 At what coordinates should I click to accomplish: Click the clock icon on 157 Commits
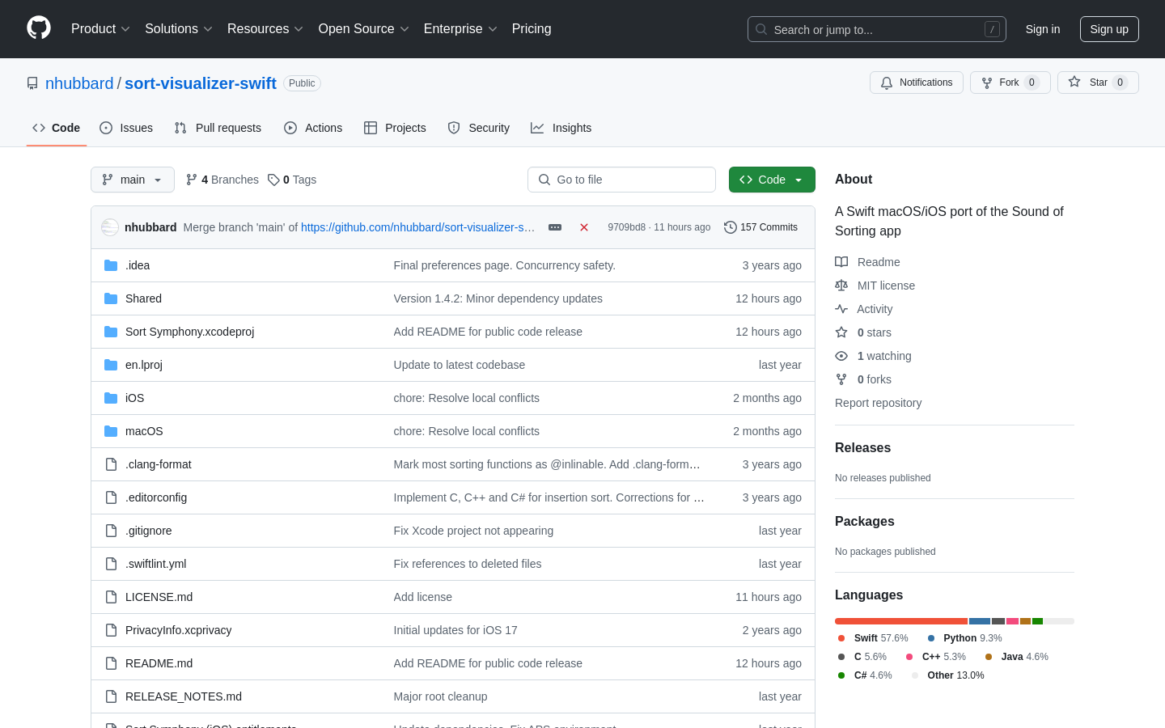tap(731, 227)
